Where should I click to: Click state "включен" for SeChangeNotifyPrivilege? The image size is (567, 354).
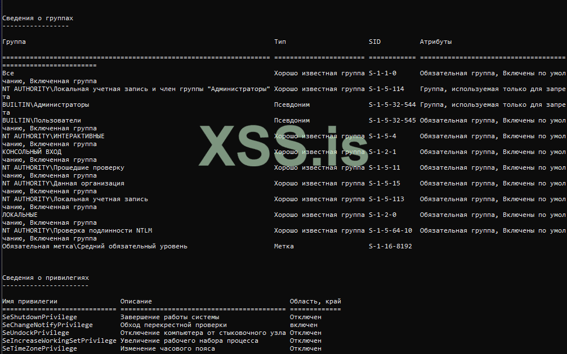pos(303,325)
